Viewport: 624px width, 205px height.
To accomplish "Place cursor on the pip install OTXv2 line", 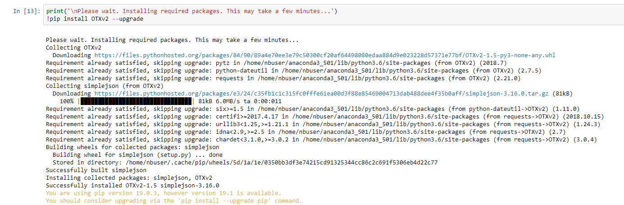I will [x=95, y=19].
